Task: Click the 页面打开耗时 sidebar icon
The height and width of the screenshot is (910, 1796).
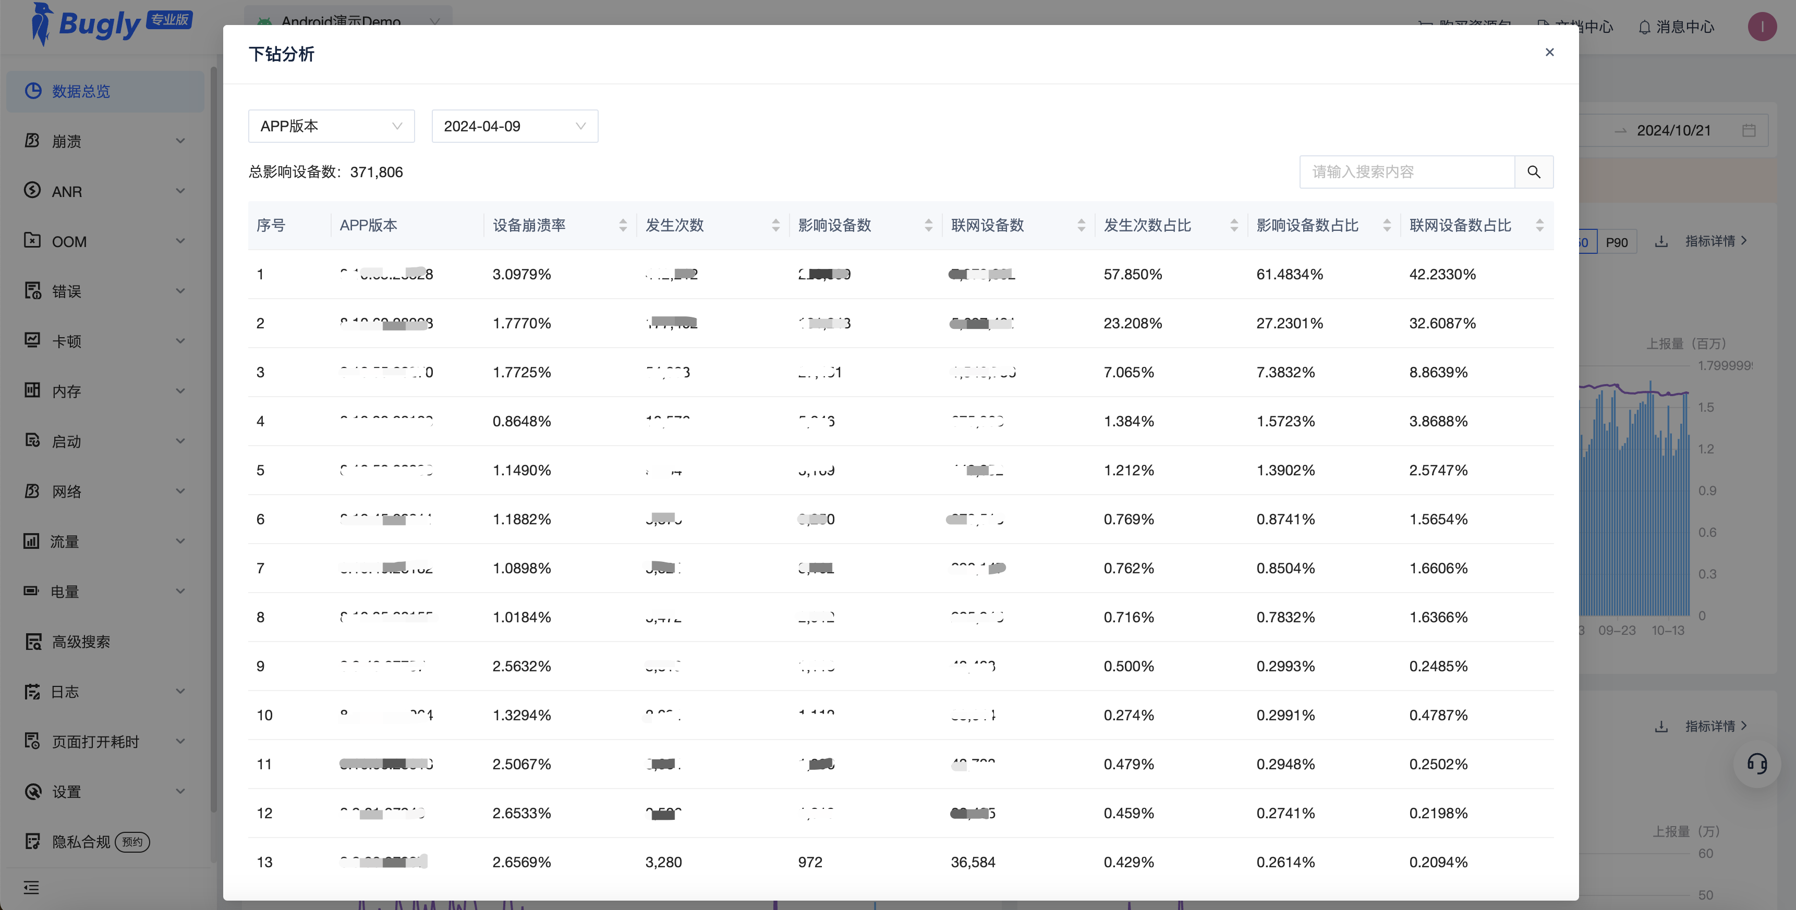Action: (32, 741)
